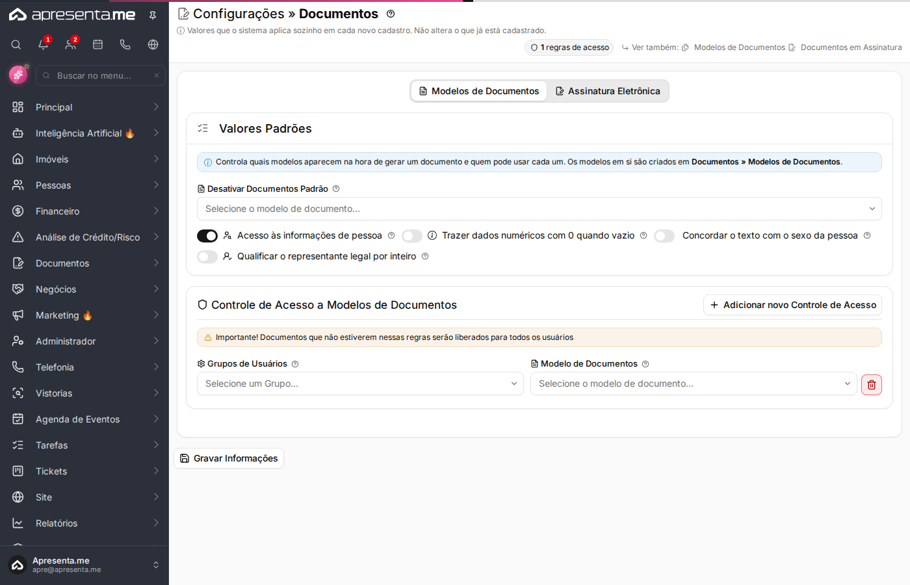The image size is (910, 585).
Task: Delete the access control row with trash icon
Action: click(872, 385)
